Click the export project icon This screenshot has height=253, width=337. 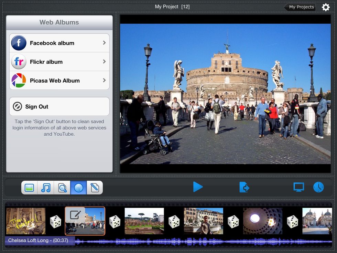244,187
